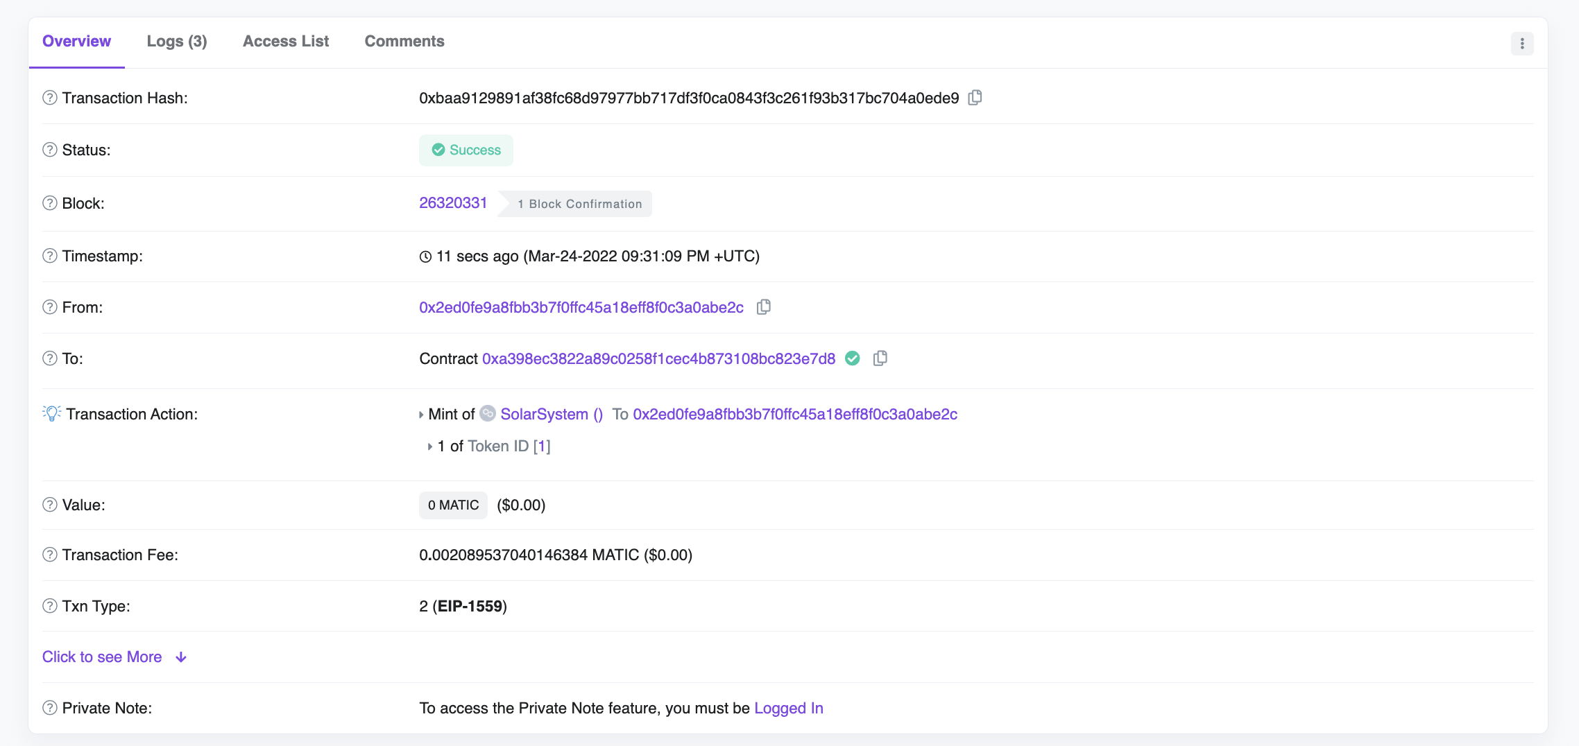Screen dimensions: 1579x746
Task: Copy the From address to clipboard
Action: tap(763, 307)
